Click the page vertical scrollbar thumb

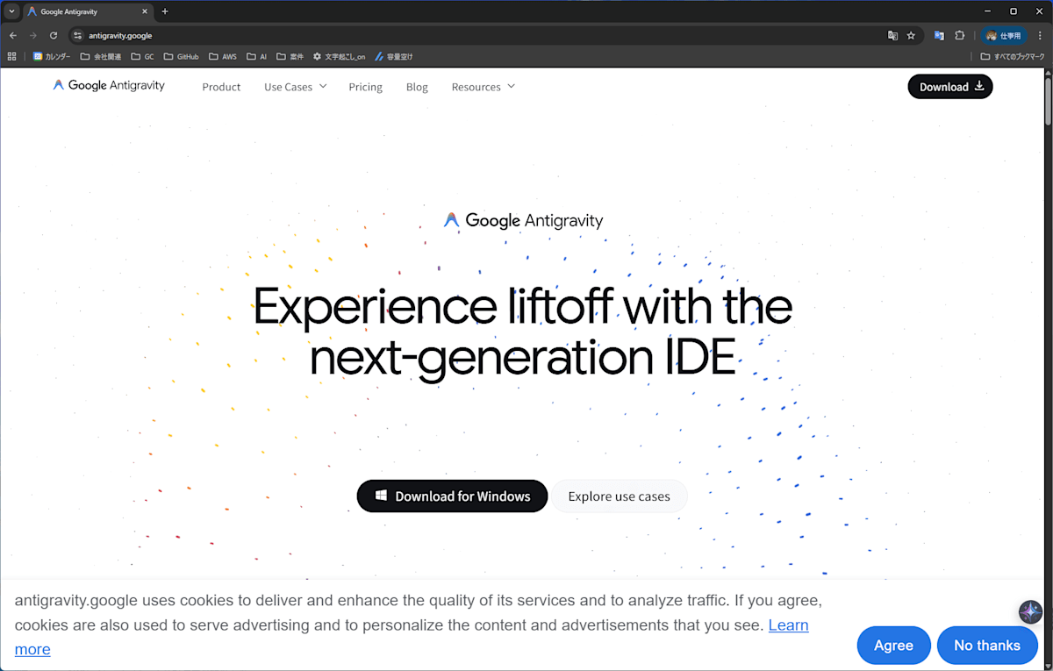(x=1047, y=101)
